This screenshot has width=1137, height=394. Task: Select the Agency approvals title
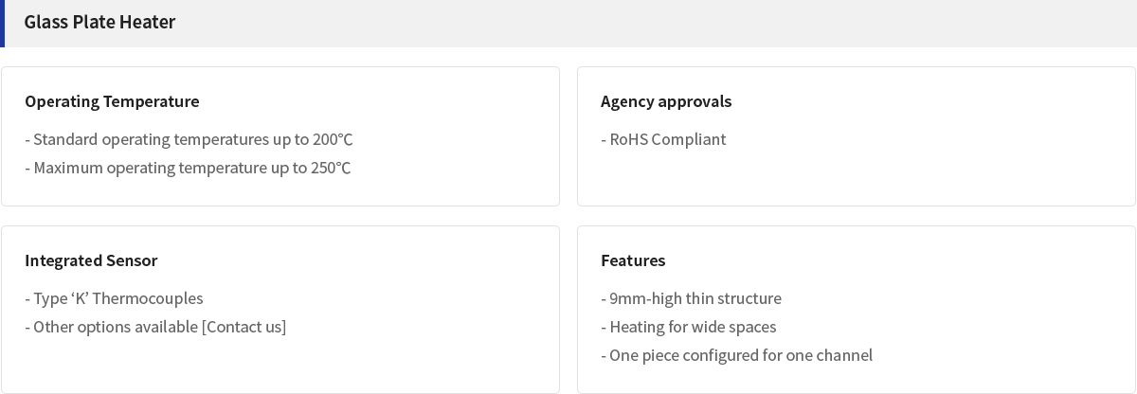666,101
